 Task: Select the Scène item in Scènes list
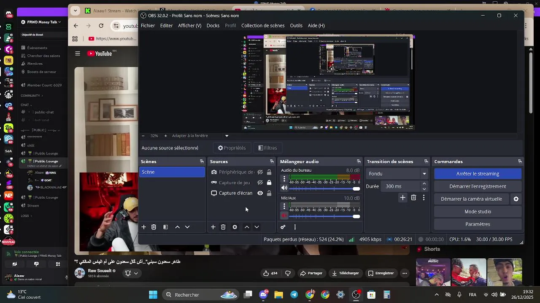[x=172, y=172]
